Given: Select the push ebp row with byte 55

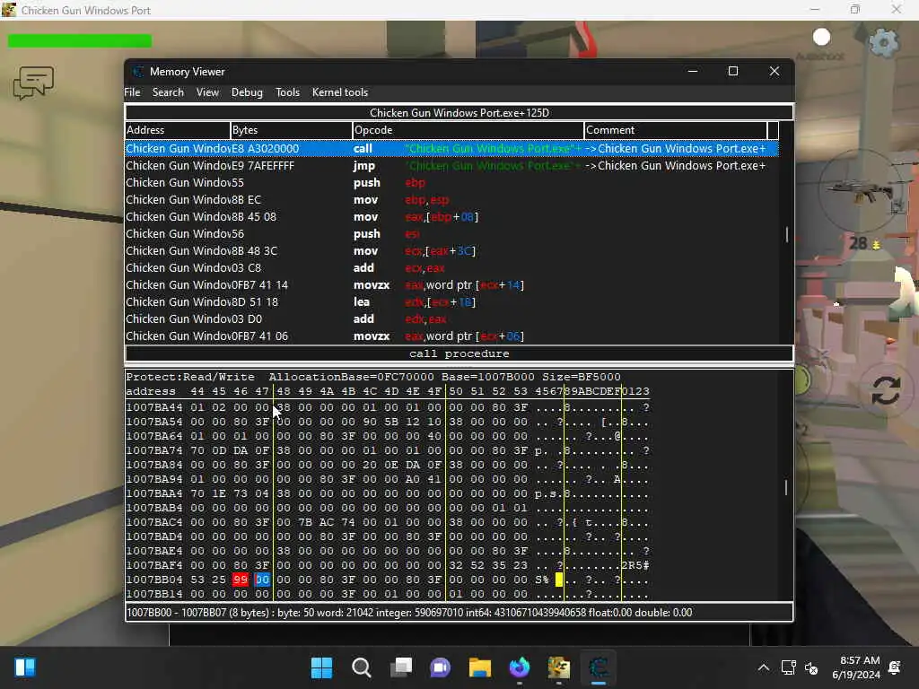Looking at the screenshot, I should point(451,183).
